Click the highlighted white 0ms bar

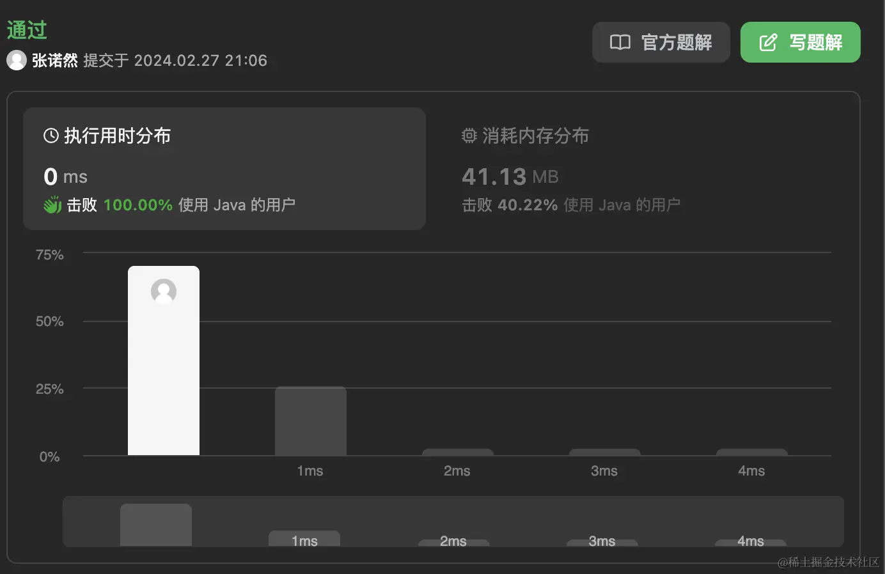point(164,361)
